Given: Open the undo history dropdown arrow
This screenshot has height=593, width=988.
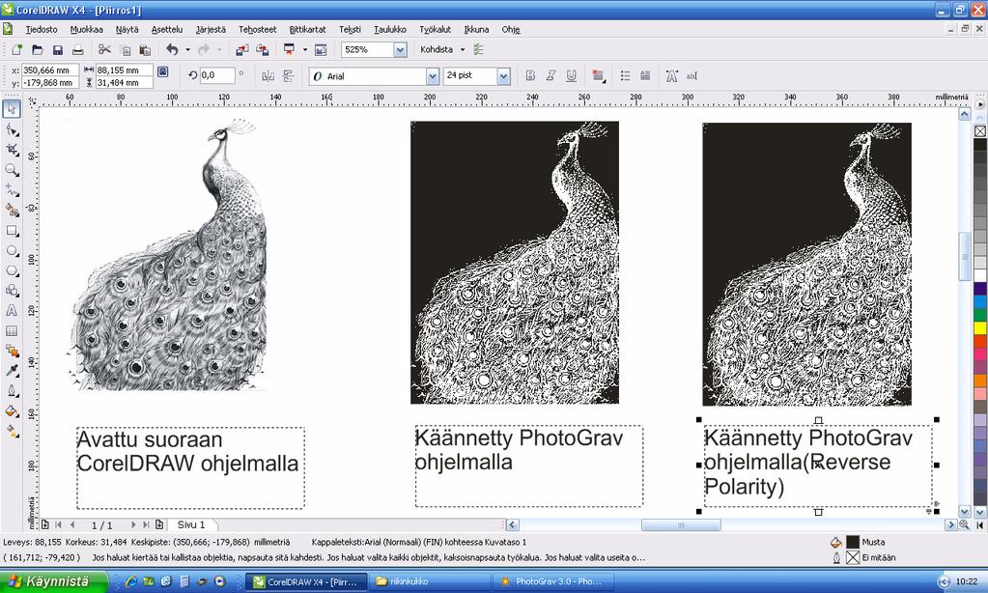Looking at the screenshot, I should pyautogui.click(x=187, y=49).
